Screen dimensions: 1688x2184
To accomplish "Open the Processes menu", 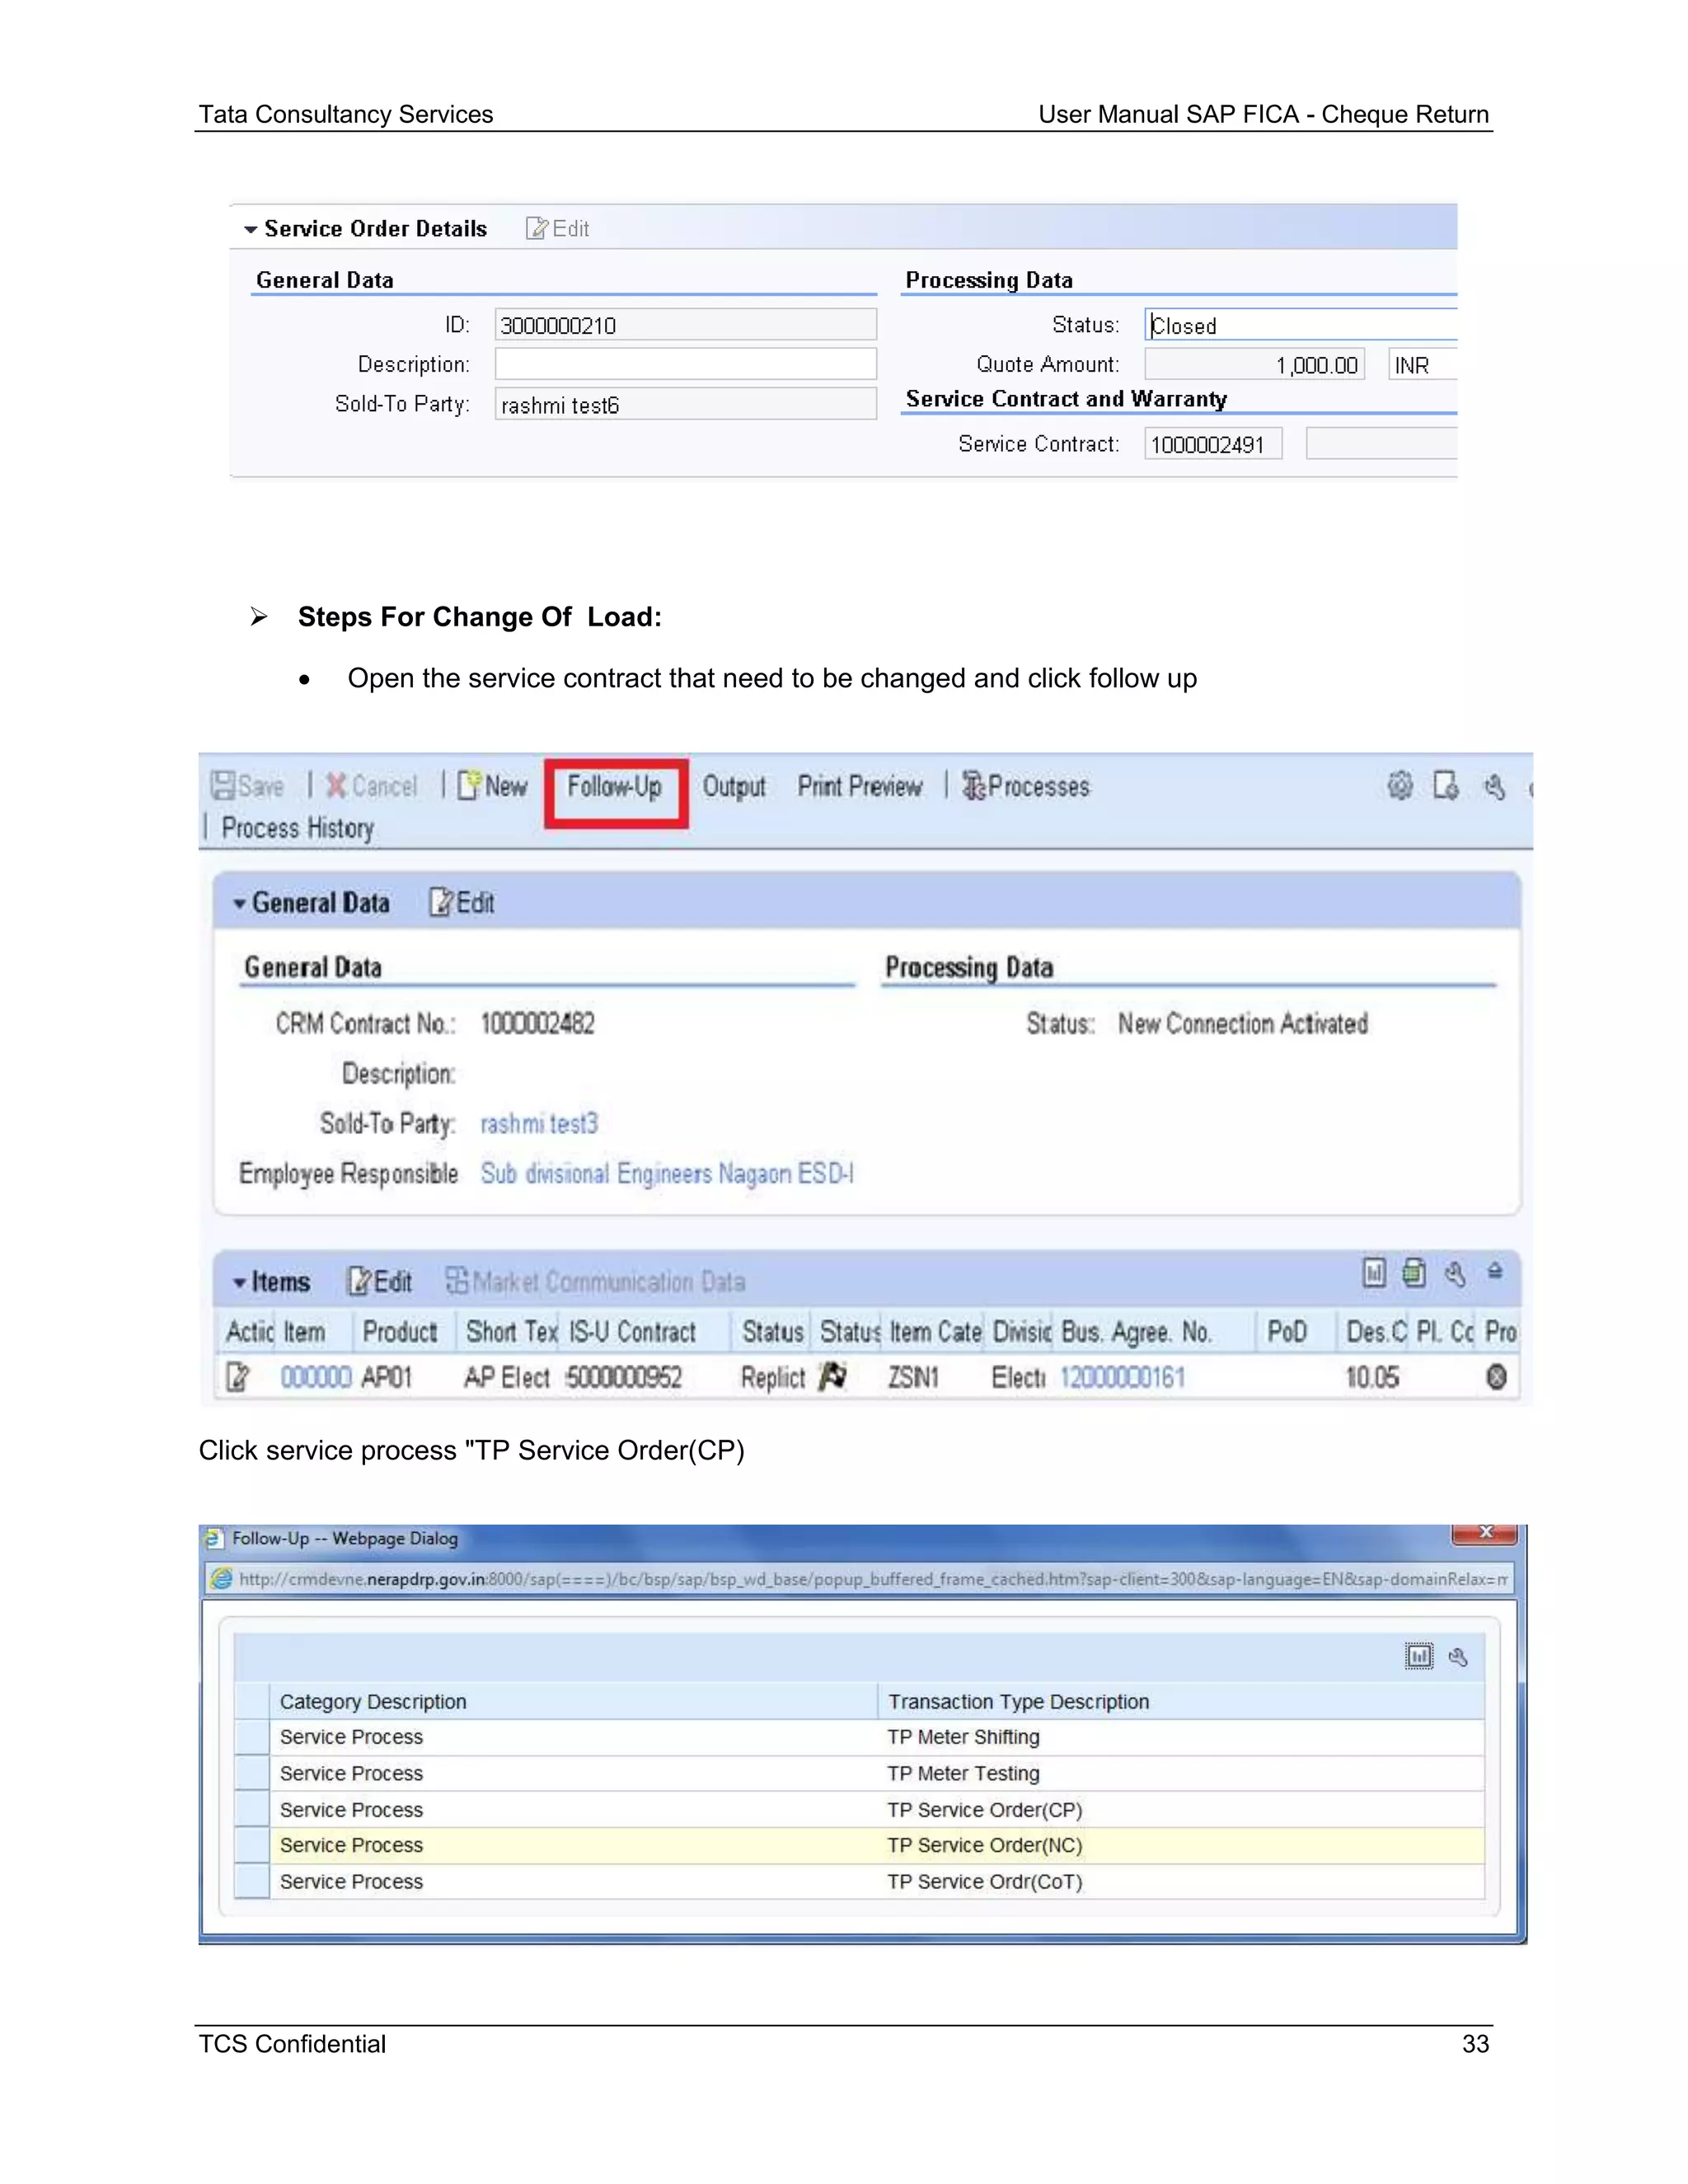I will pyautogui.click(x=1026, y=787).
